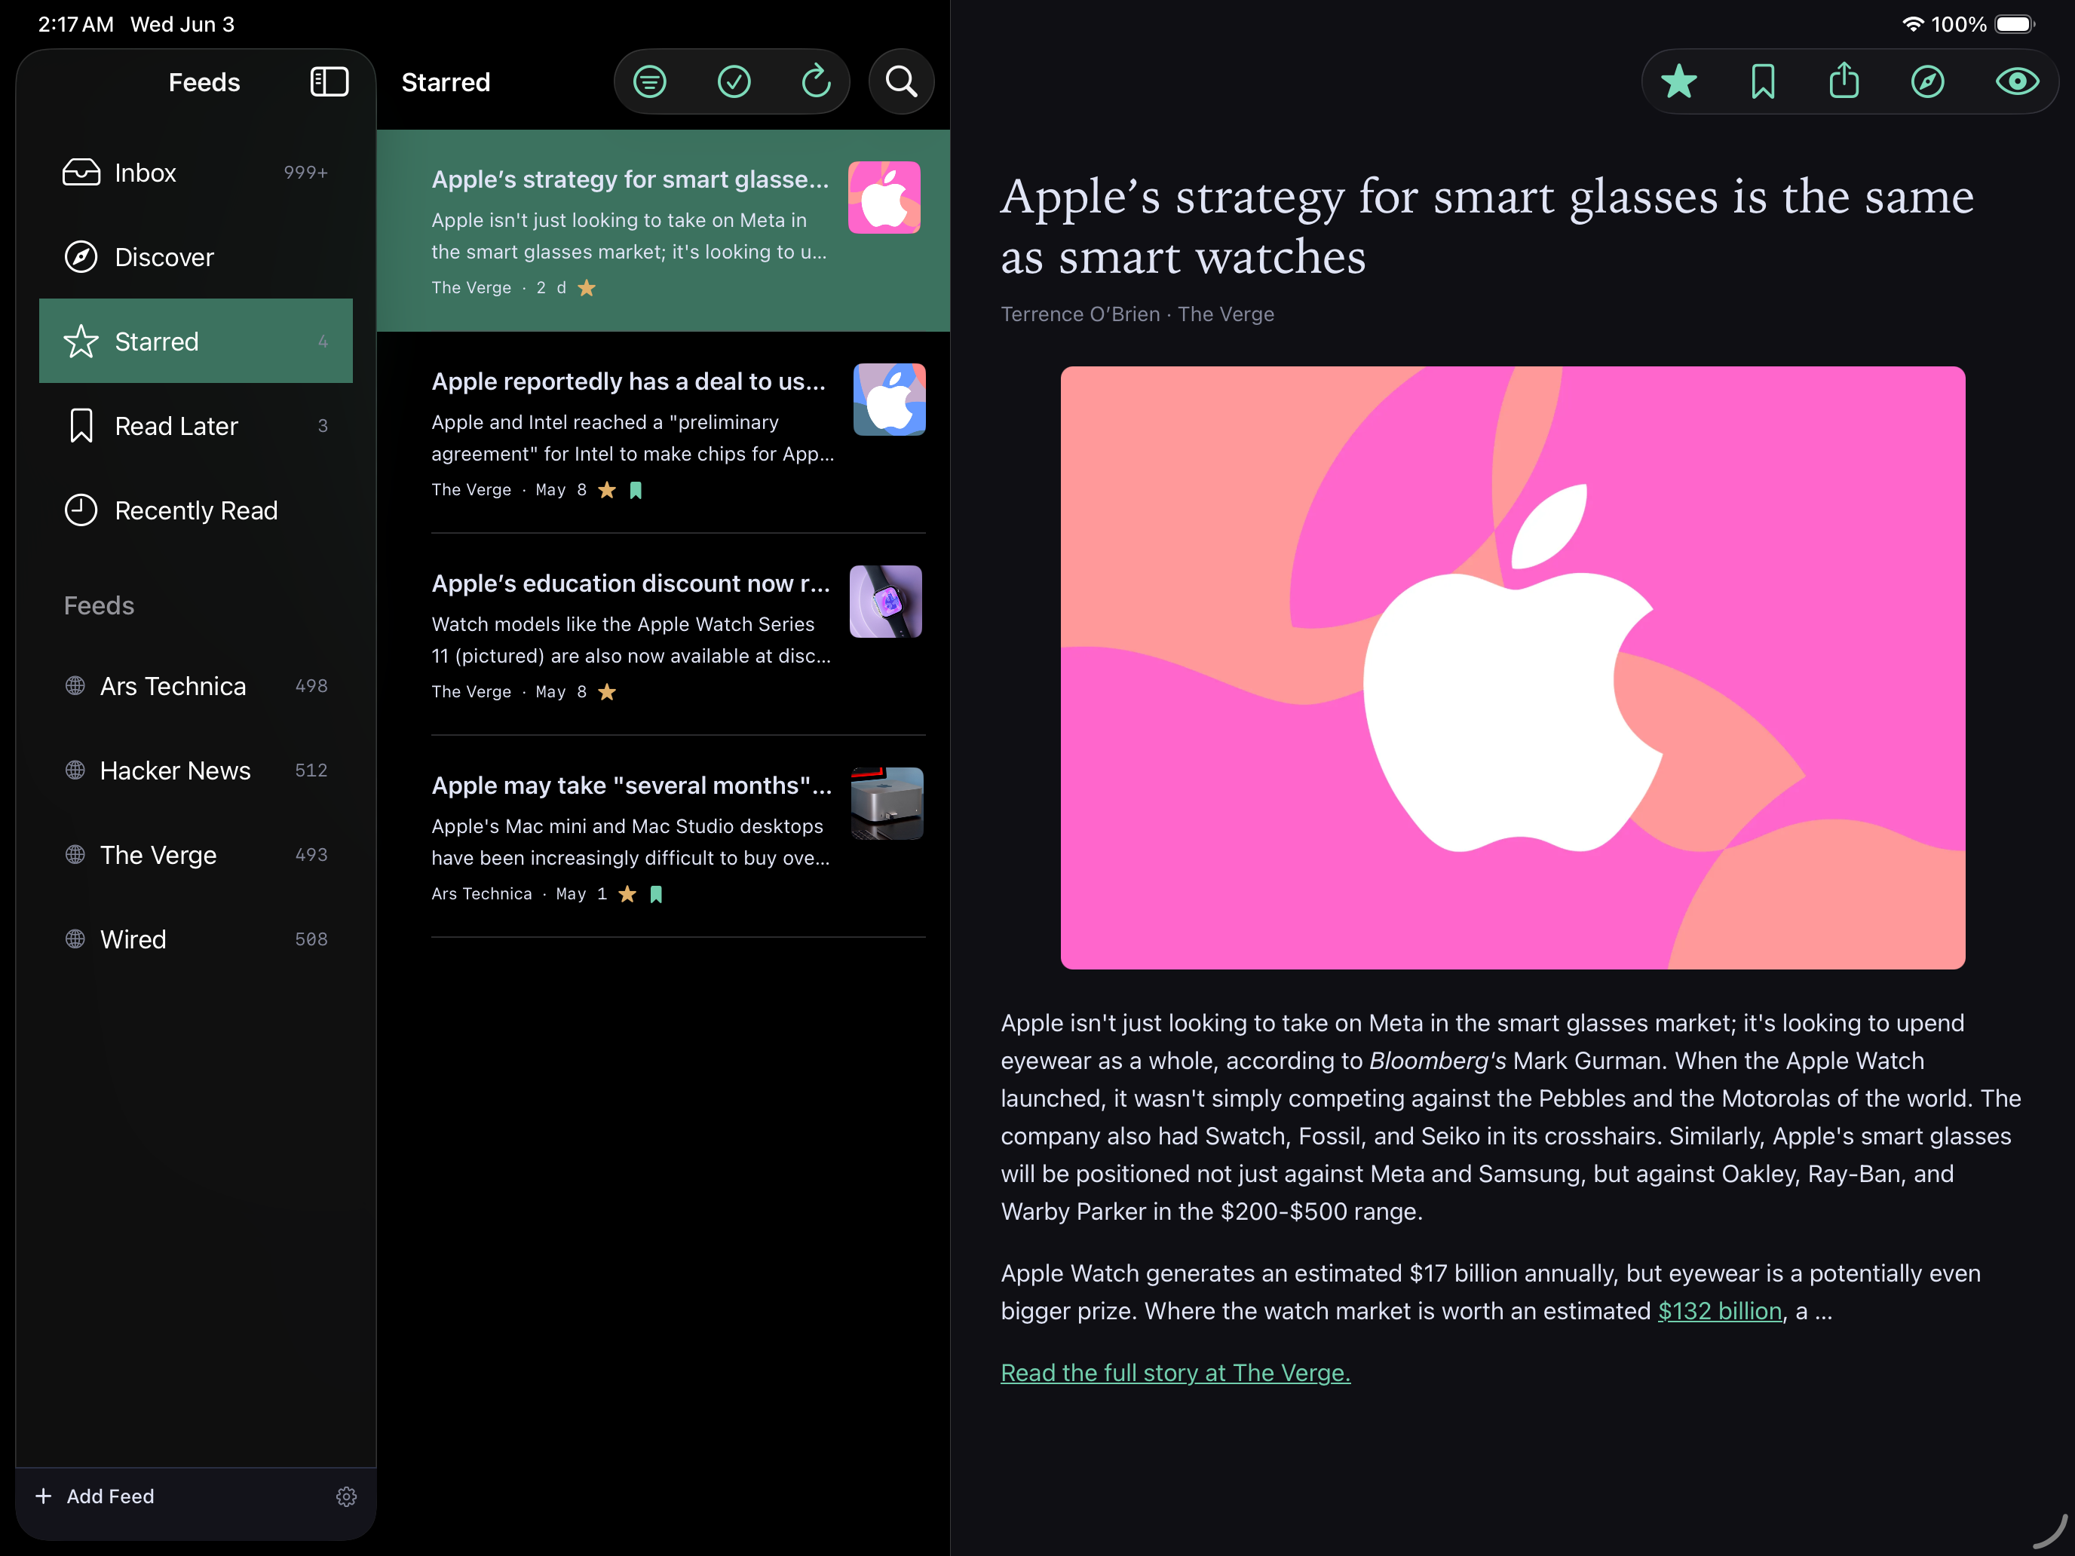Click Add Feed button
The width and height of the screenshot is (2075, 1556).
pyautogui.click(x=95, y=1496)
